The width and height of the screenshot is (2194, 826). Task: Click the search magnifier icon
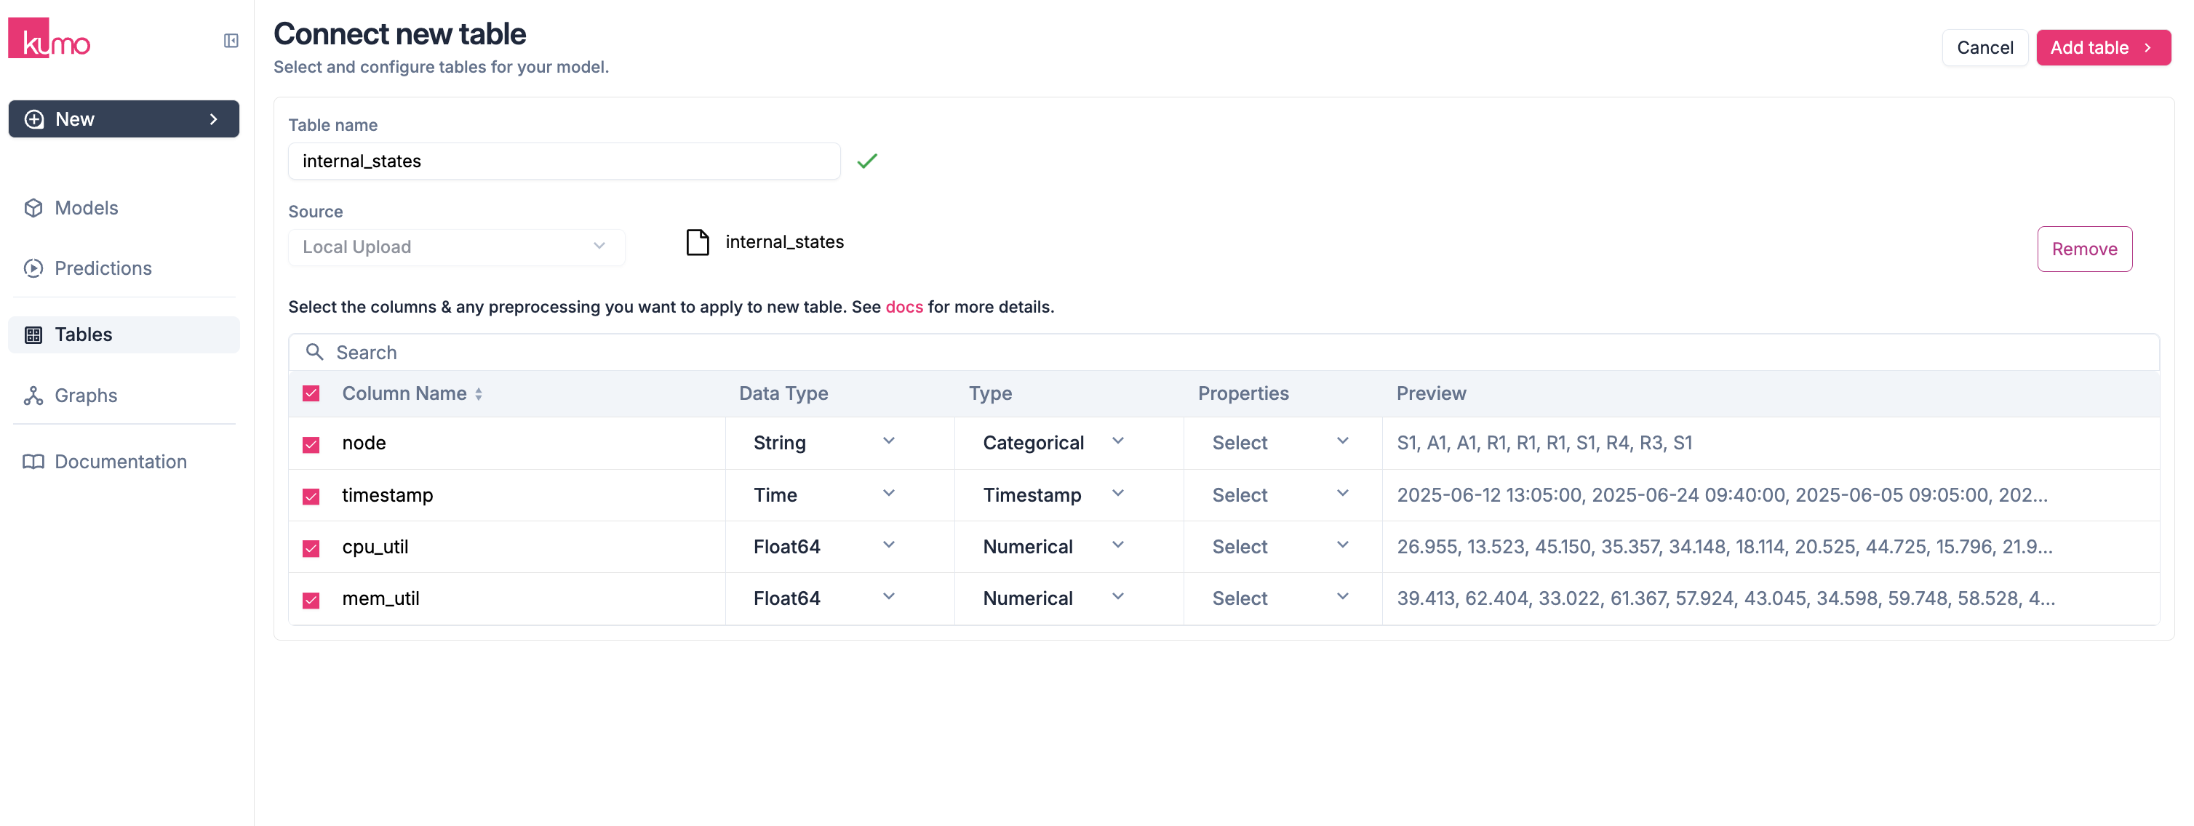point(314,352)
